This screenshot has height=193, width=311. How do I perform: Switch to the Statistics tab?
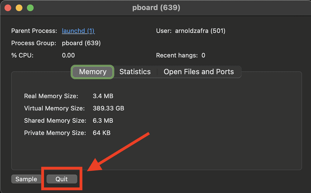point(135,72)
